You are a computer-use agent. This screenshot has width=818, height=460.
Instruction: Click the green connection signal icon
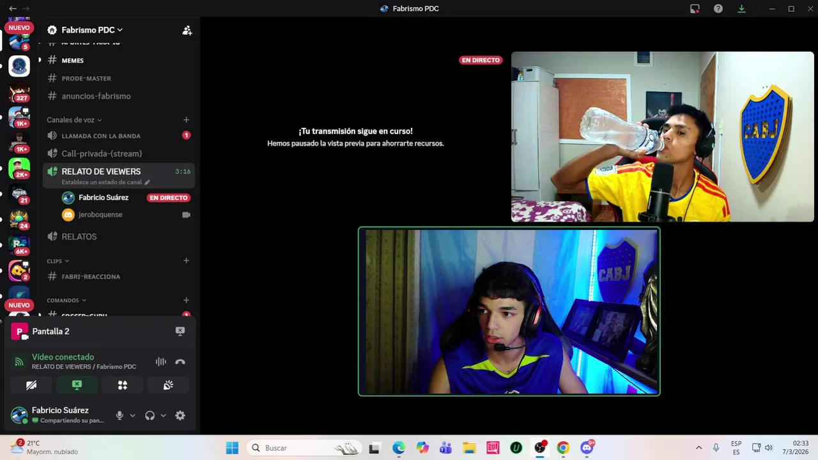point(19,362)
